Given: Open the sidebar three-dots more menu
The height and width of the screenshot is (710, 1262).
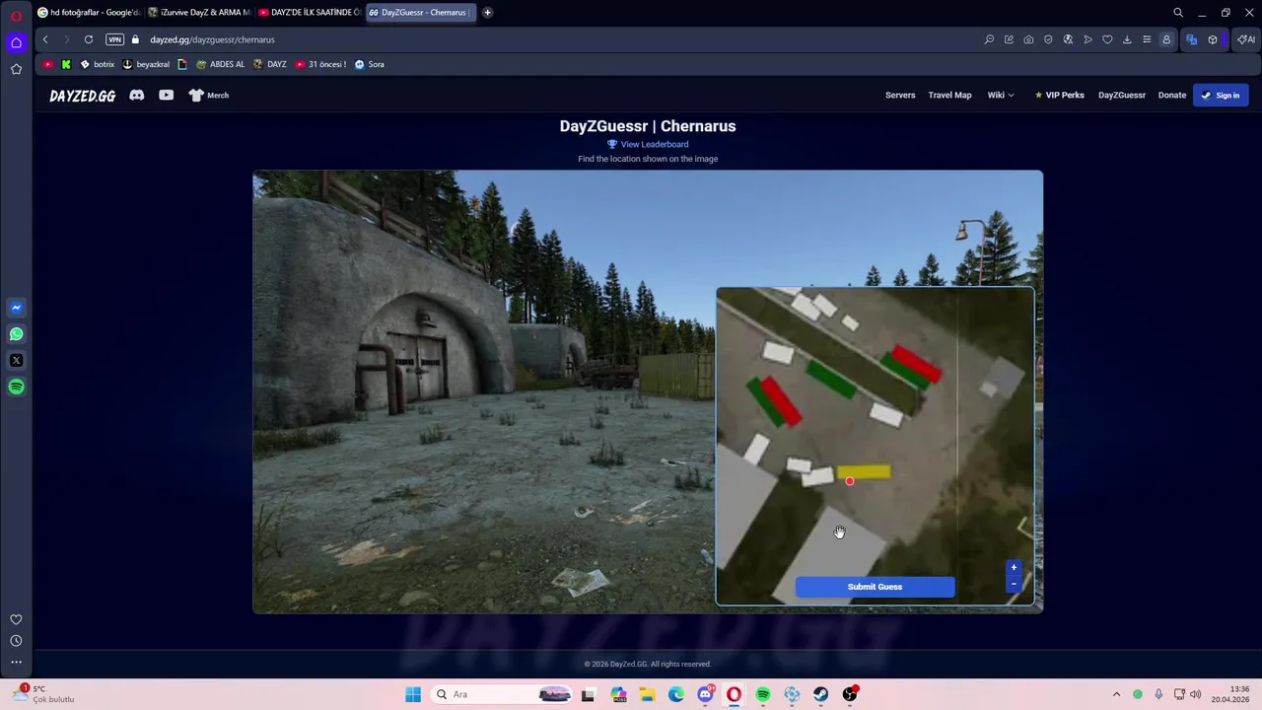Looking at the screenshot, I should pos(16,663).
